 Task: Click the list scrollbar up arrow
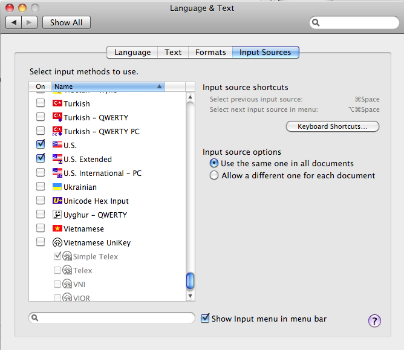click(190, 97)
